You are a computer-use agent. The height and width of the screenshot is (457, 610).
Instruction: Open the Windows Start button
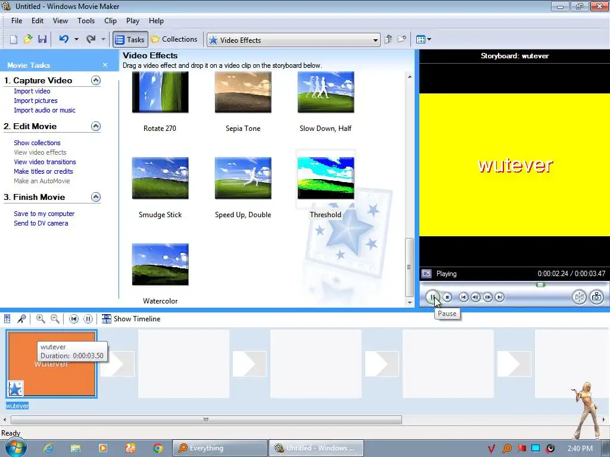[x=15, y=447]
